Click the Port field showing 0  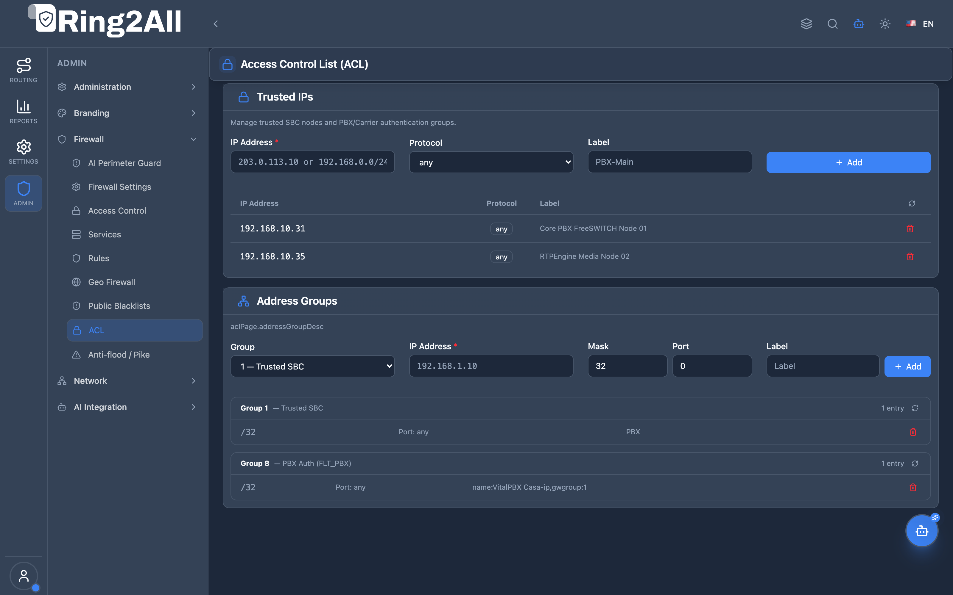[712, 366]
